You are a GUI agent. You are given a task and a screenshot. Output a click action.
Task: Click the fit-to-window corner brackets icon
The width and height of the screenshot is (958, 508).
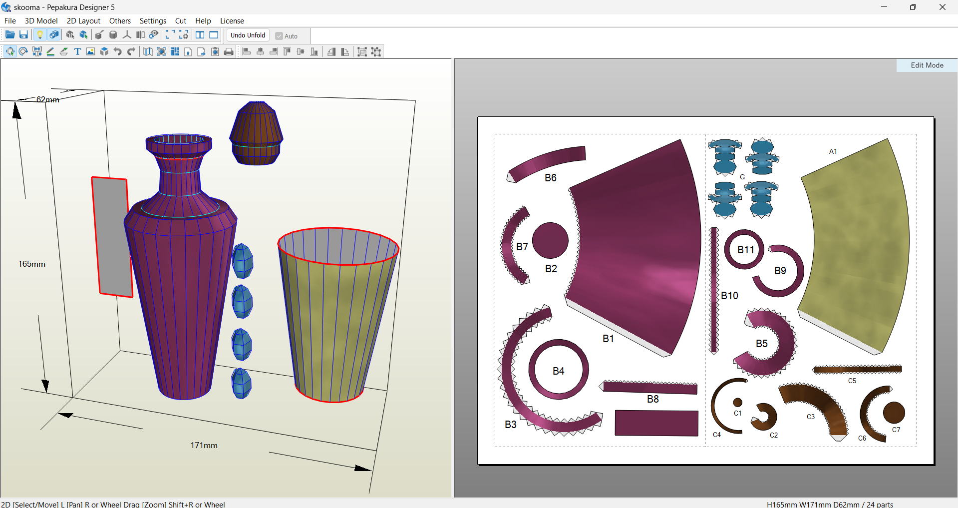click(170, 35)
